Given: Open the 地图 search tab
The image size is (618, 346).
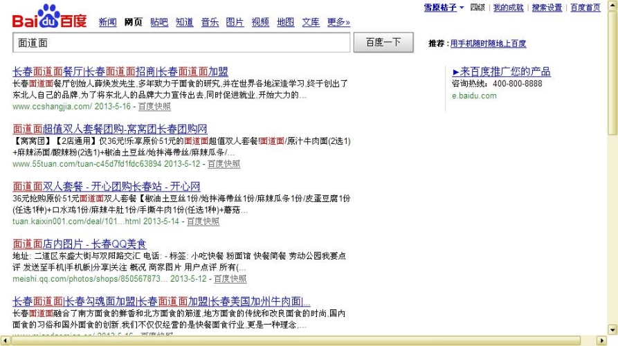Looking at the screenshot, I should pyautogui.click(x=285, y=22).
